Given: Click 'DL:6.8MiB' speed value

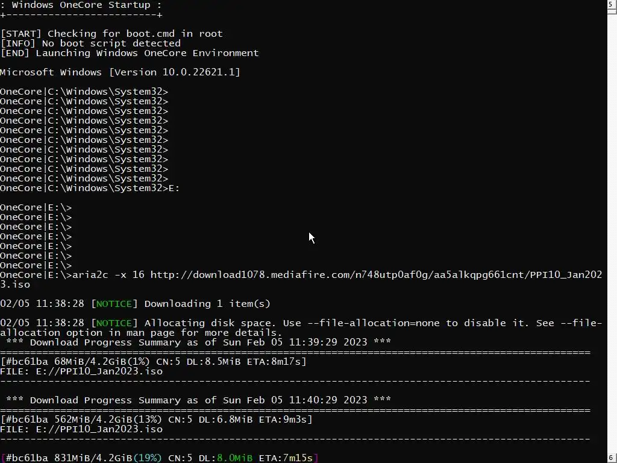Looking at the screenshot, I should (225, 420).
